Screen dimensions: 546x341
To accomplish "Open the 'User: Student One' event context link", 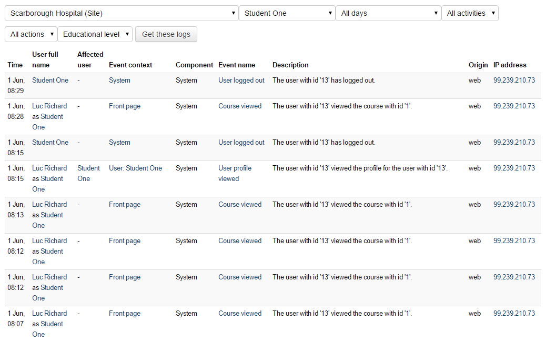I will [135, 168].
